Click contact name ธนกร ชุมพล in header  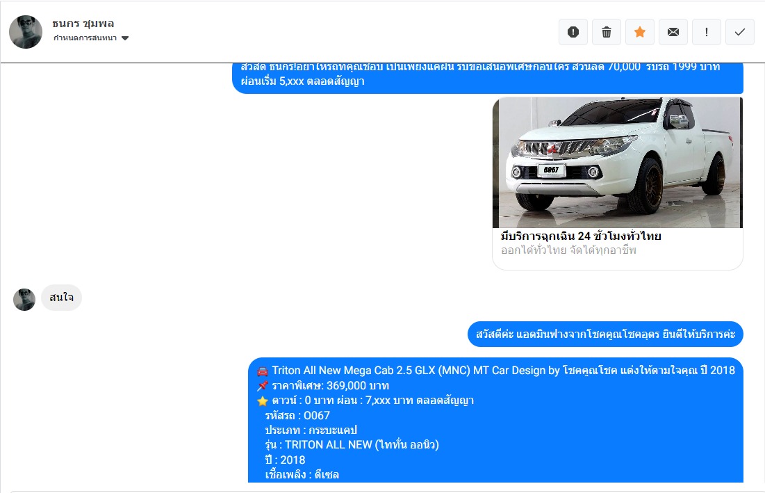point(83,24)
